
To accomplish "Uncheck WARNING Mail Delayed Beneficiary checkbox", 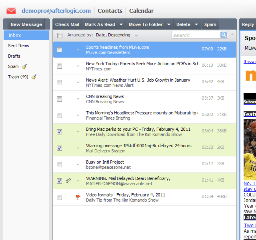I will click(60, 181).
